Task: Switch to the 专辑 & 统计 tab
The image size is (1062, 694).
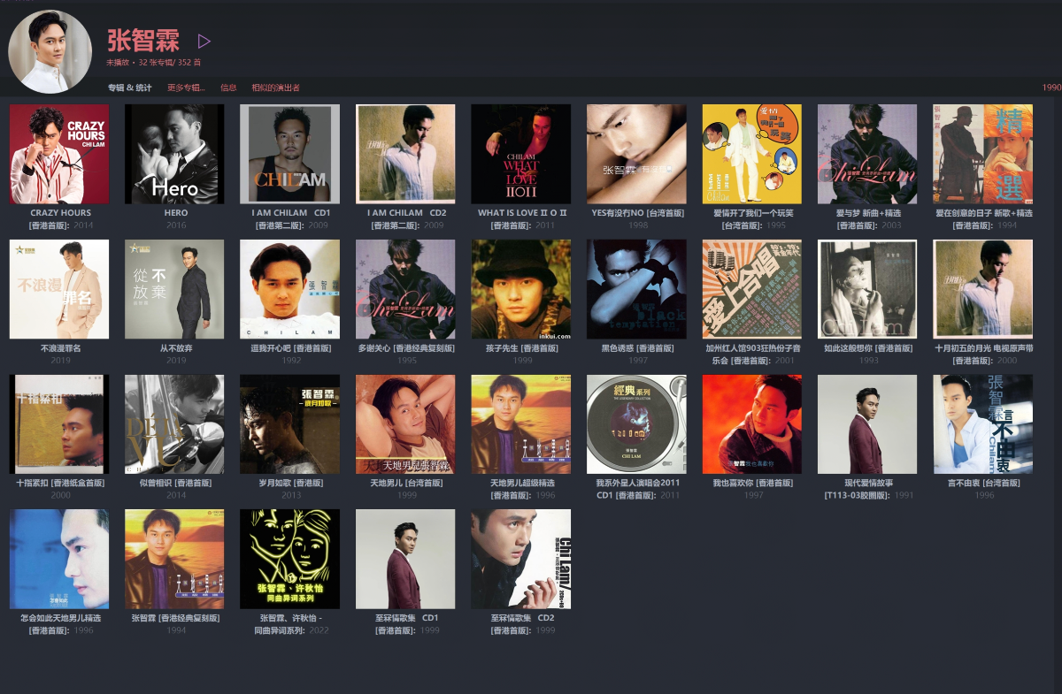Action: (129, 88)
